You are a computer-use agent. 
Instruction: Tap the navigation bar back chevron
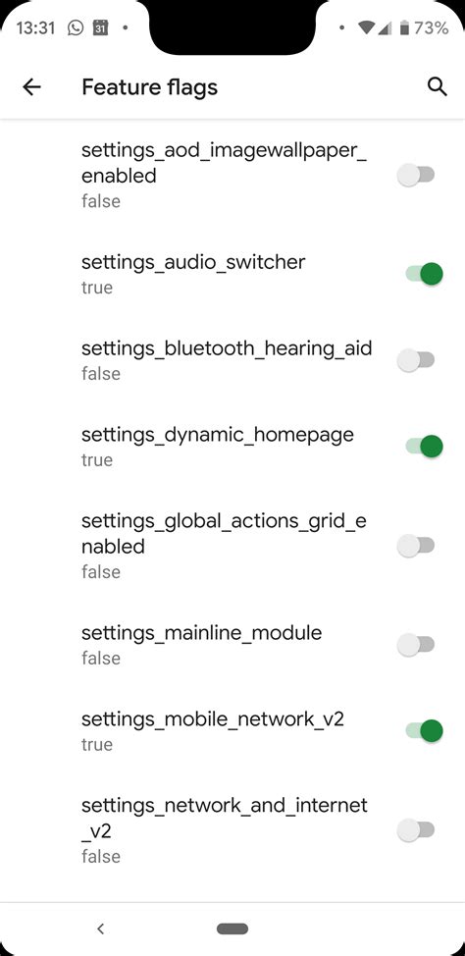[x=101, y=929]
